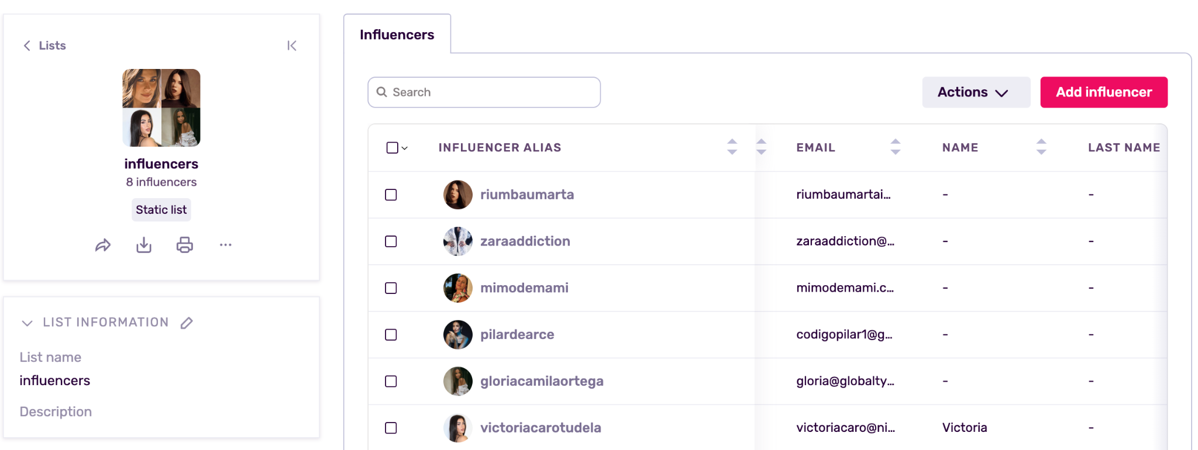Open gloriacamilaortega influencer profile link

pos(541,381)
